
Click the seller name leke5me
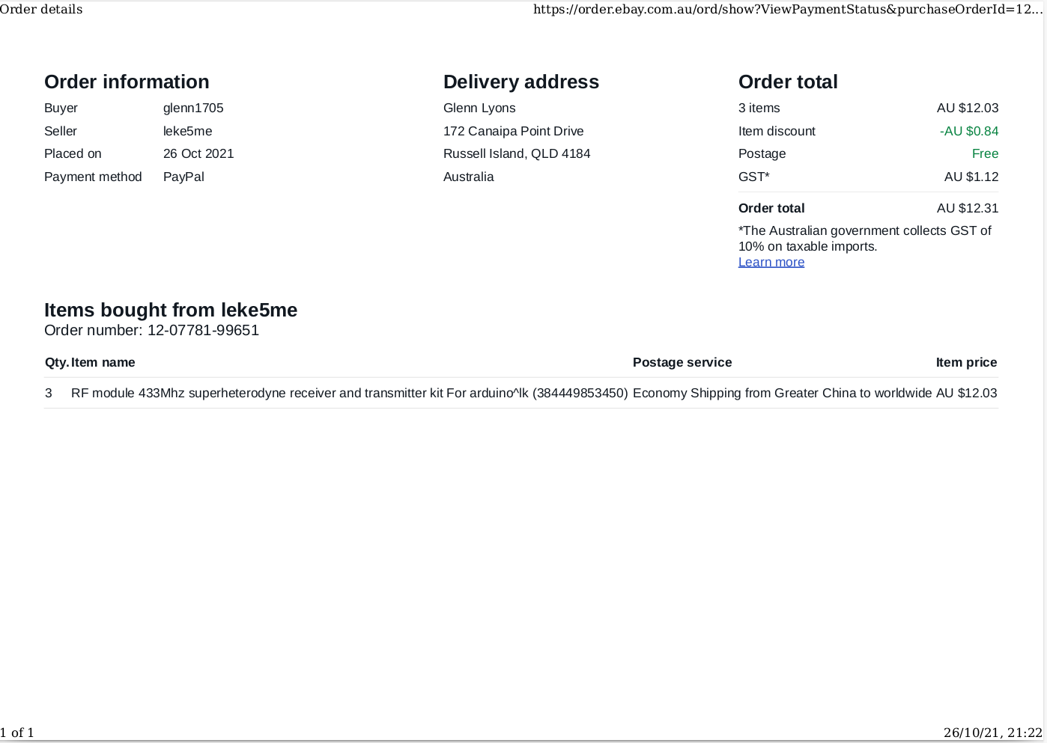click(187, 131)
